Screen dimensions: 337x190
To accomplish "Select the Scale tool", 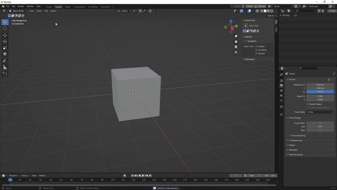I will tap(5, 47).
